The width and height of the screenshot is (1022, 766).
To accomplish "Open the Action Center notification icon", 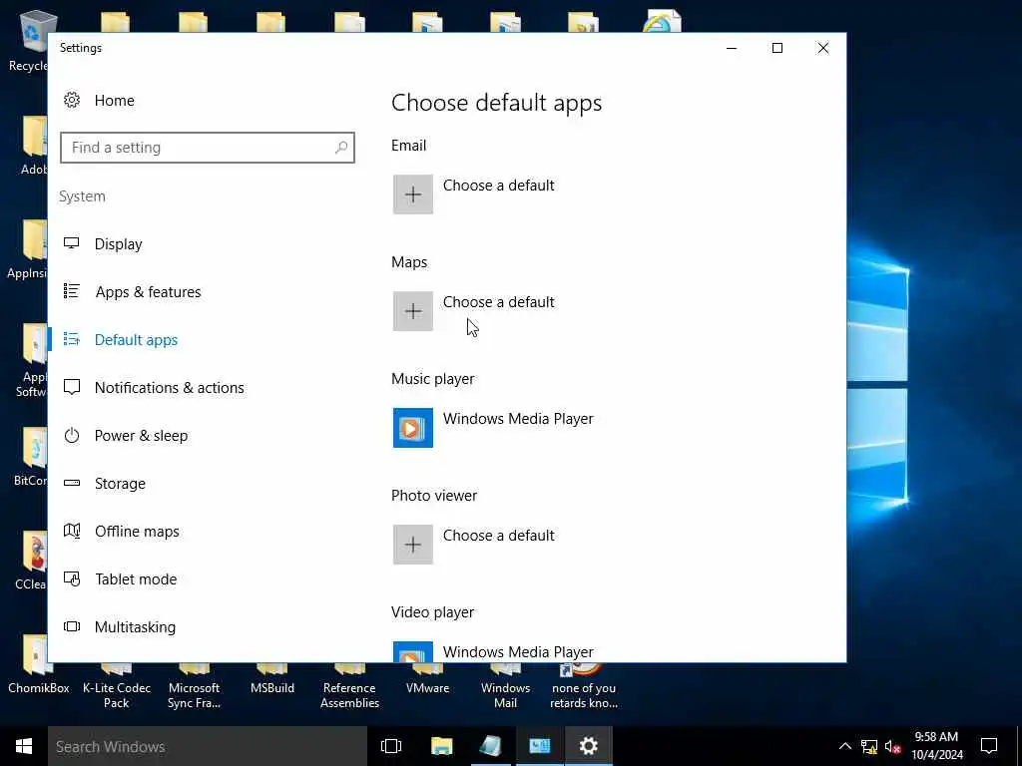I will click(989, 746).
